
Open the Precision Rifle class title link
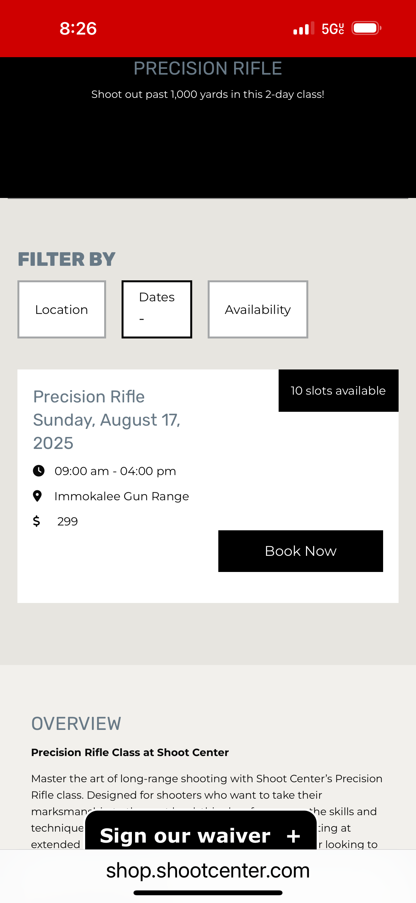pos(89,397)
